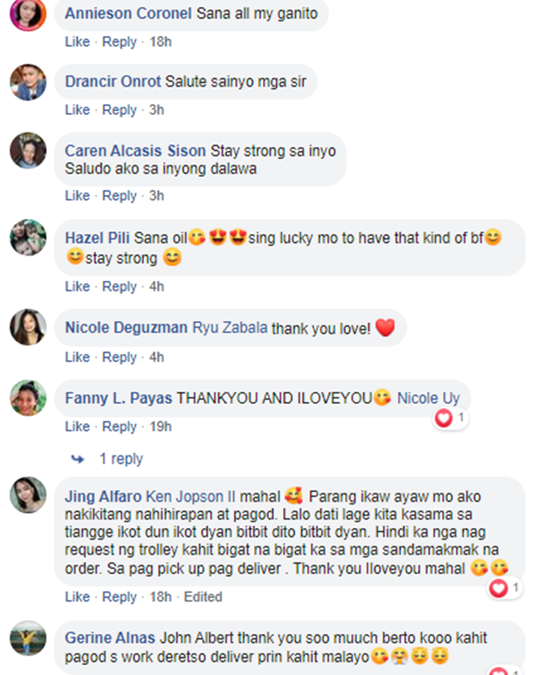This screenshot has width=560, height=675.
Task: Open tagged Nicole Uy profile link
Action: coord(429,398)
